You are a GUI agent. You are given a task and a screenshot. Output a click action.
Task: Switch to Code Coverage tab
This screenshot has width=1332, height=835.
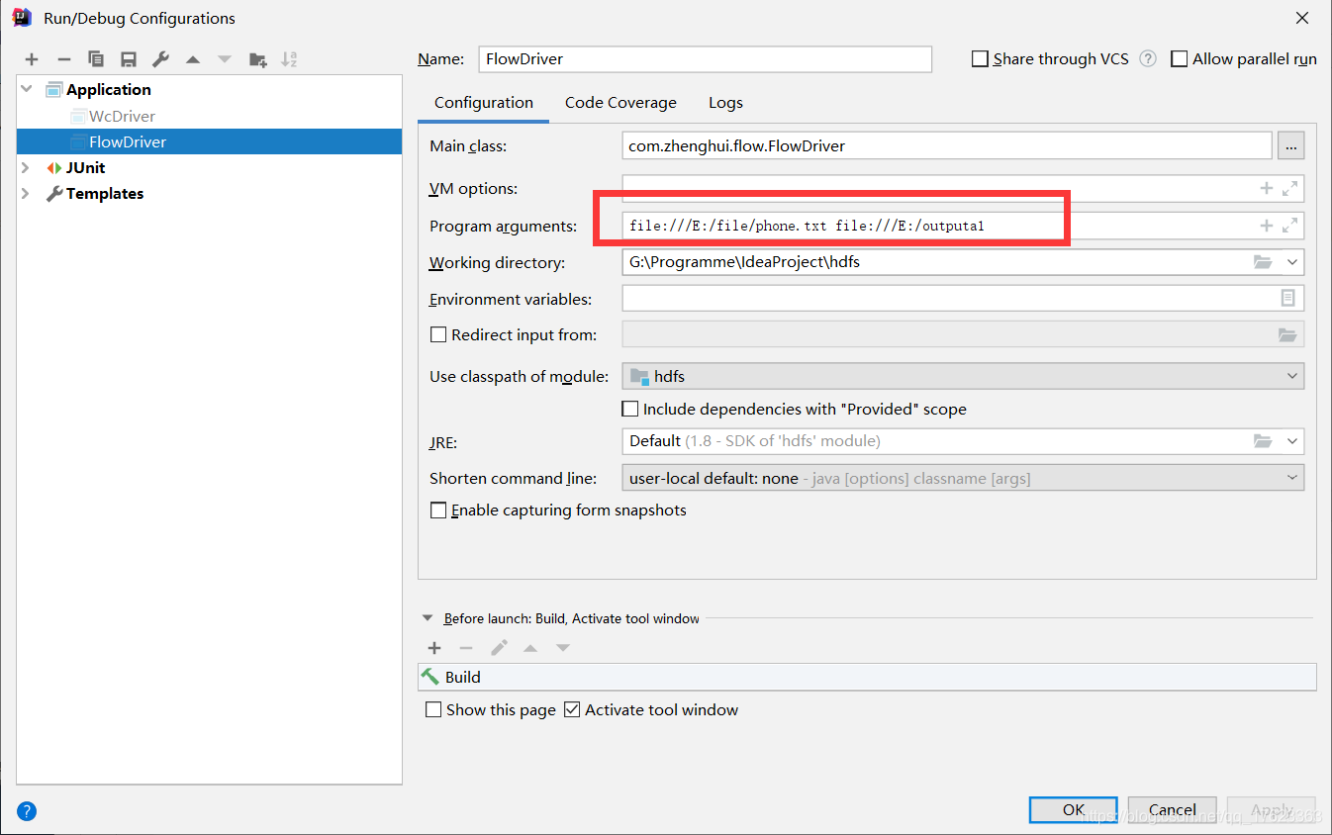(x=620, y=103)
